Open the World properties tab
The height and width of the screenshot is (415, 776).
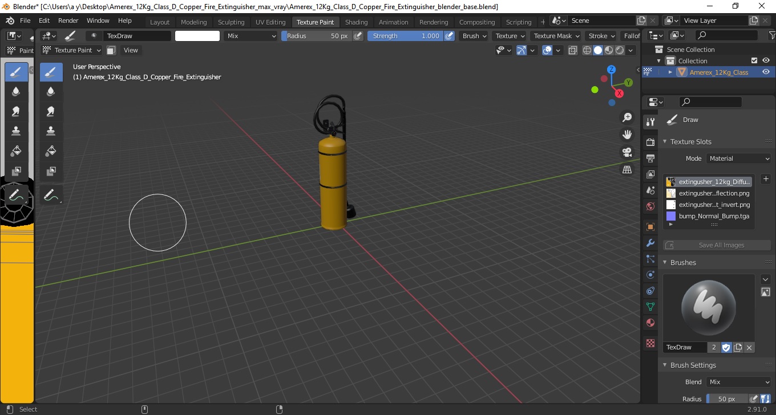pyautogui.click(x=650, y=206)
